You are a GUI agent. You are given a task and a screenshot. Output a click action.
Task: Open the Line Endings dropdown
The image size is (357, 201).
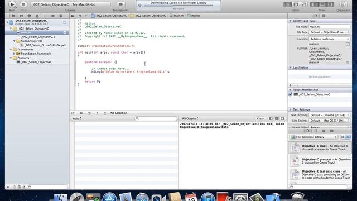click(x=329, y=121)
